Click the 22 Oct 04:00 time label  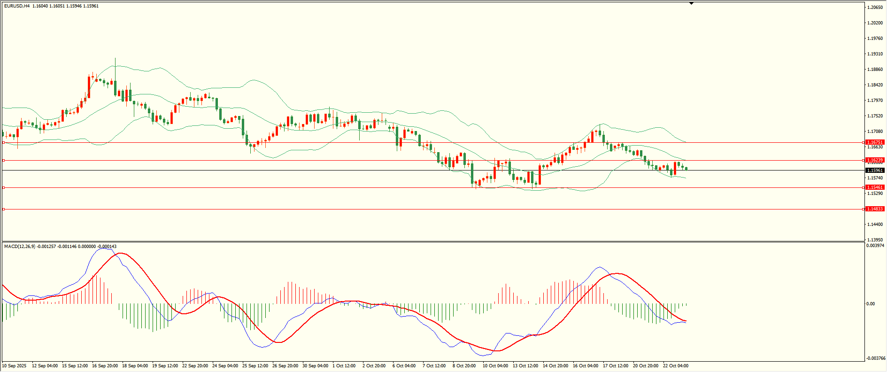[675, 366]
